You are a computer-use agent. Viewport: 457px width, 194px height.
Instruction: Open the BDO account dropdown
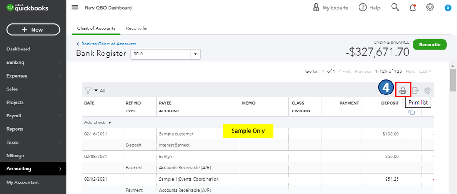pyautogui.click(x=196, y=54)
